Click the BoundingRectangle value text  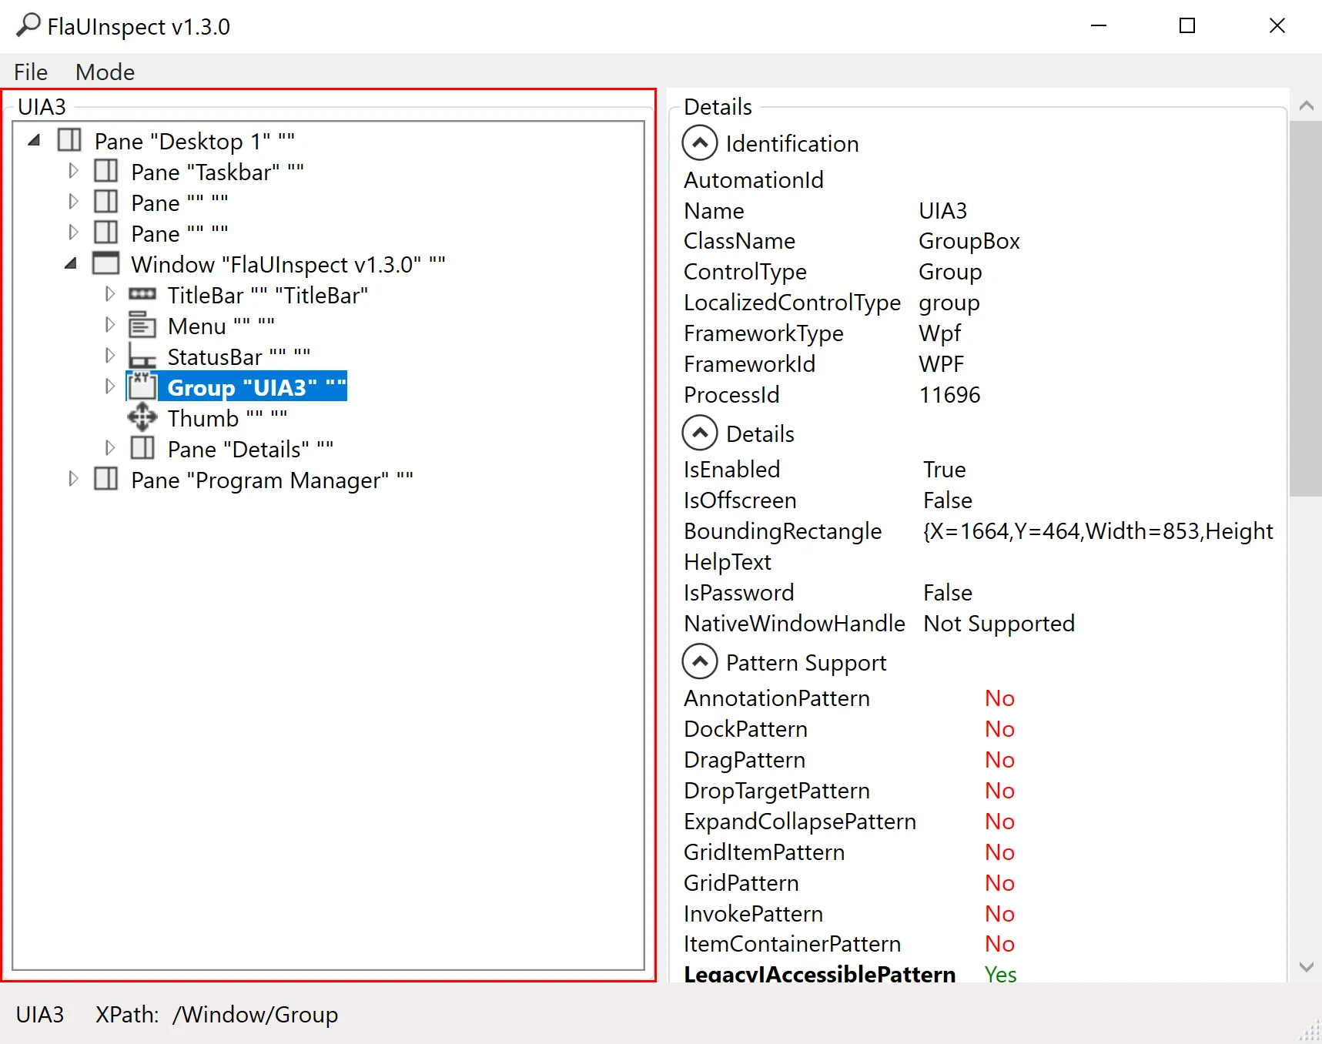(x=1098, y=531)
